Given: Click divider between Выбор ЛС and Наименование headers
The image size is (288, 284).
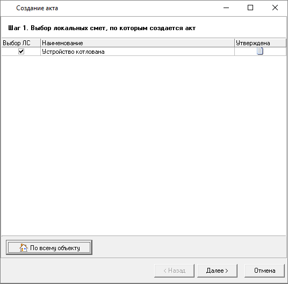Looking at the screenshot, I should click(40, 43).
